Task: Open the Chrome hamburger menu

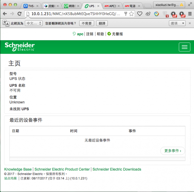Action: [x=190, y=14]
